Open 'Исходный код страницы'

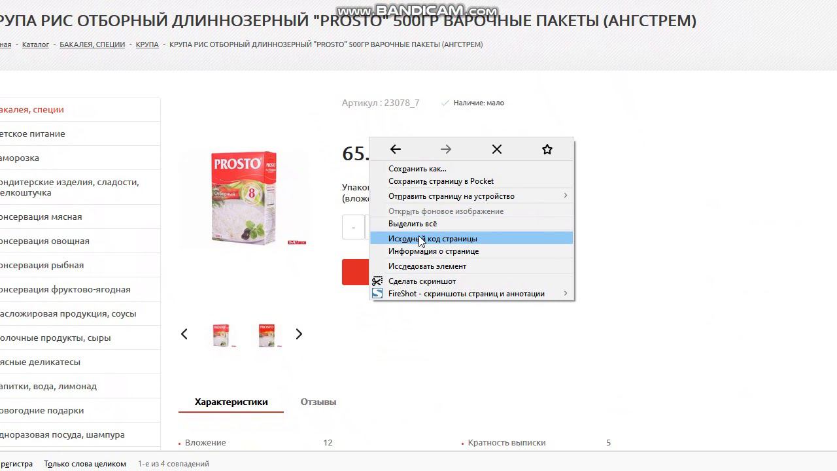471,239
